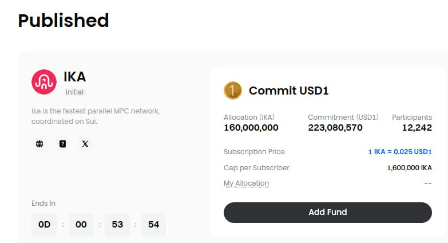Viewport: 448px width, 243px height.
Task: Click the pink IKA project logo
Action: [x=44, y=82]
